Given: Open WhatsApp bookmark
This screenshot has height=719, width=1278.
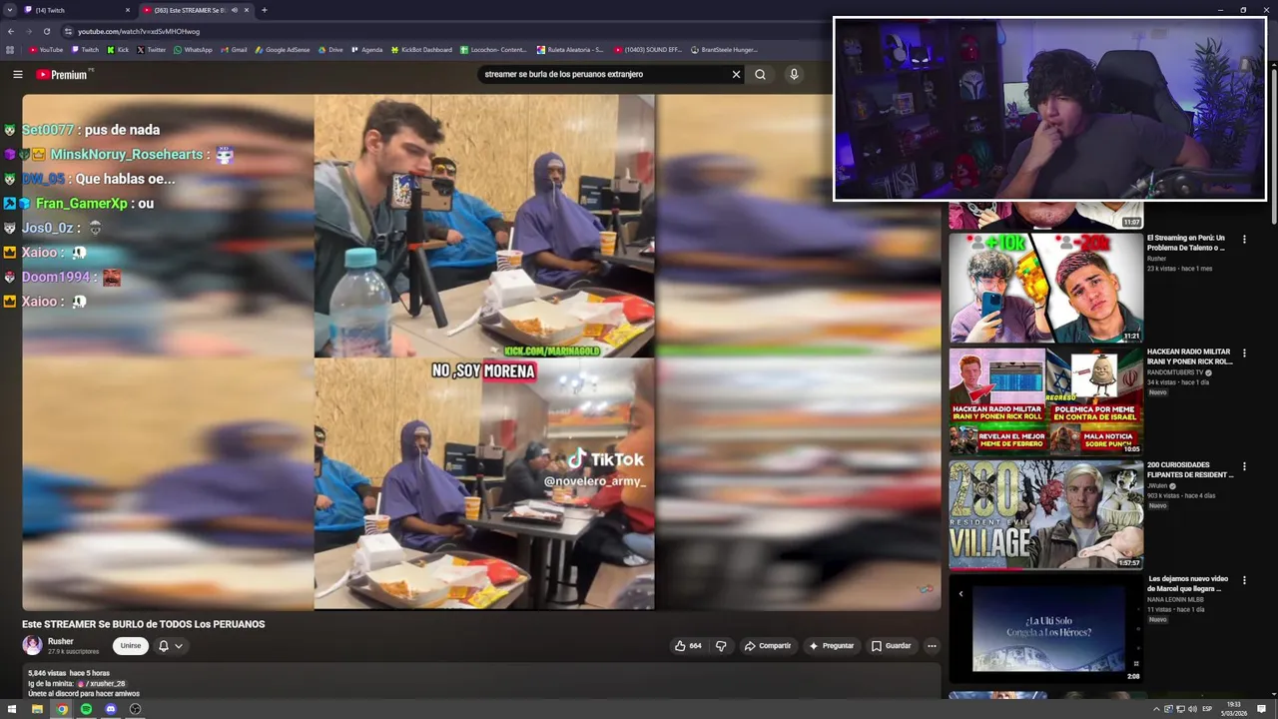Looking at the screenshot, I should pos(193,49).
